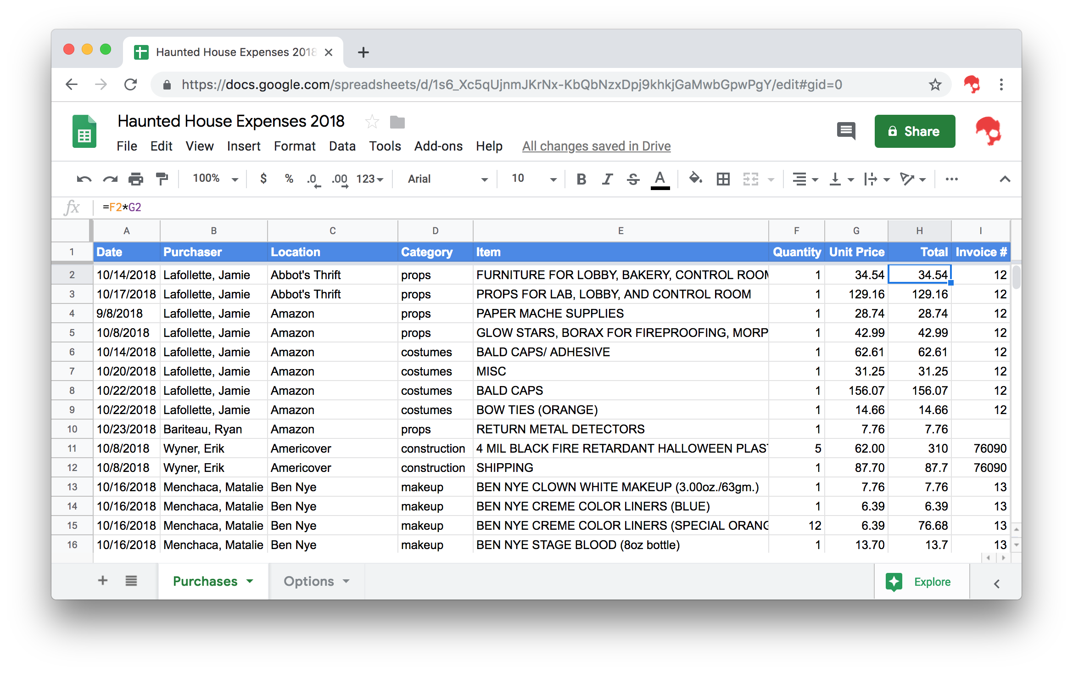Toggle italic formatting
The width and height of the screenshot is (1073, 673).
607,179
